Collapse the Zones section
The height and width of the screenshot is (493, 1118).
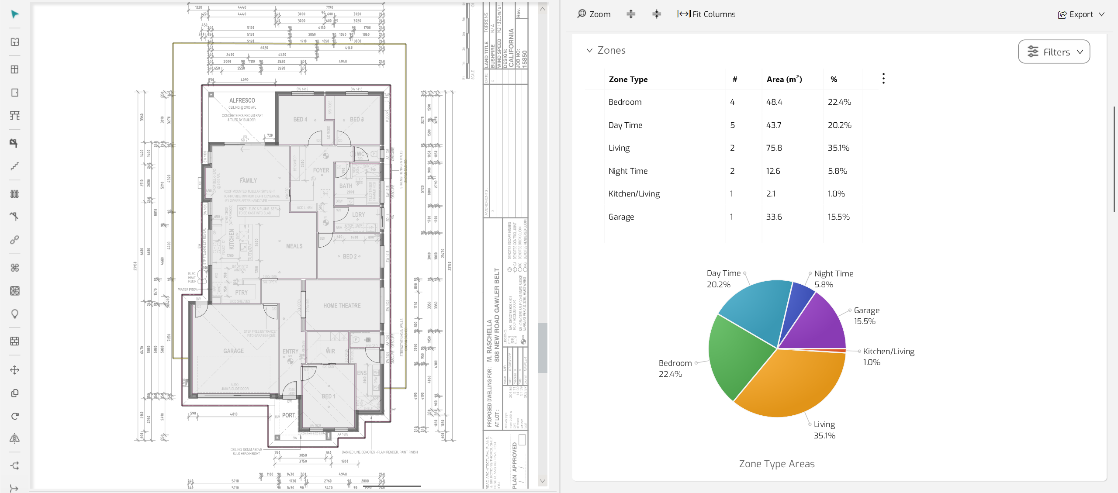point(589,50)
